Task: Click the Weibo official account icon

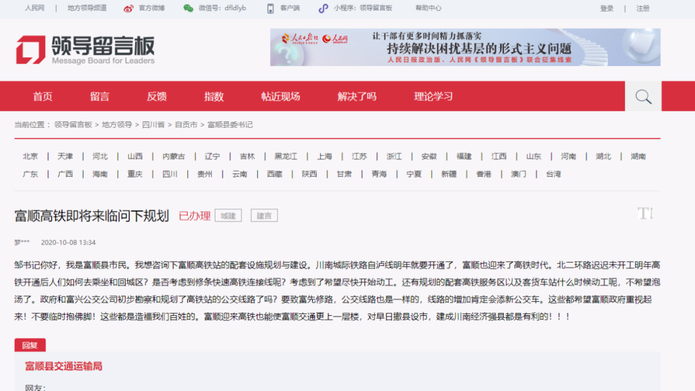Action: click(129, 8)
